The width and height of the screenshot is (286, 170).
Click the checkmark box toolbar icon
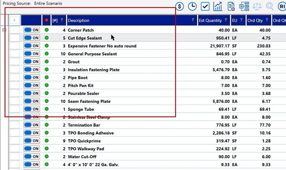205,6
